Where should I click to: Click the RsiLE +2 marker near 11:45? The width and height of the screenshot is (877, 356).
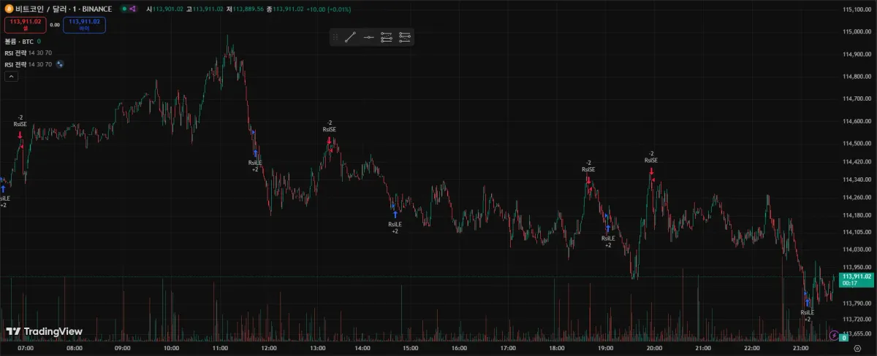(x=255, y=161)
